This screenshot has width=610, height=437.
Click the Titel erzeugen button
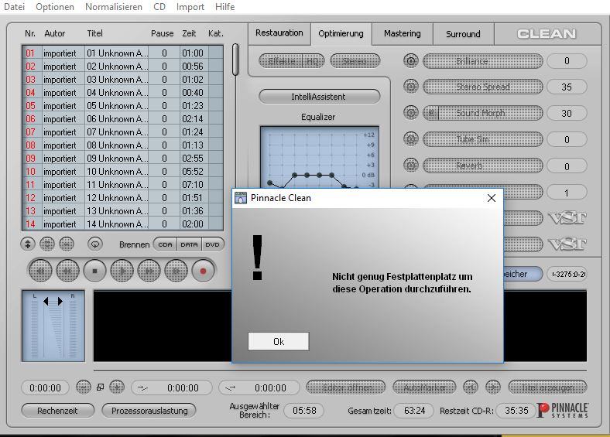click(x=547, y=387)
